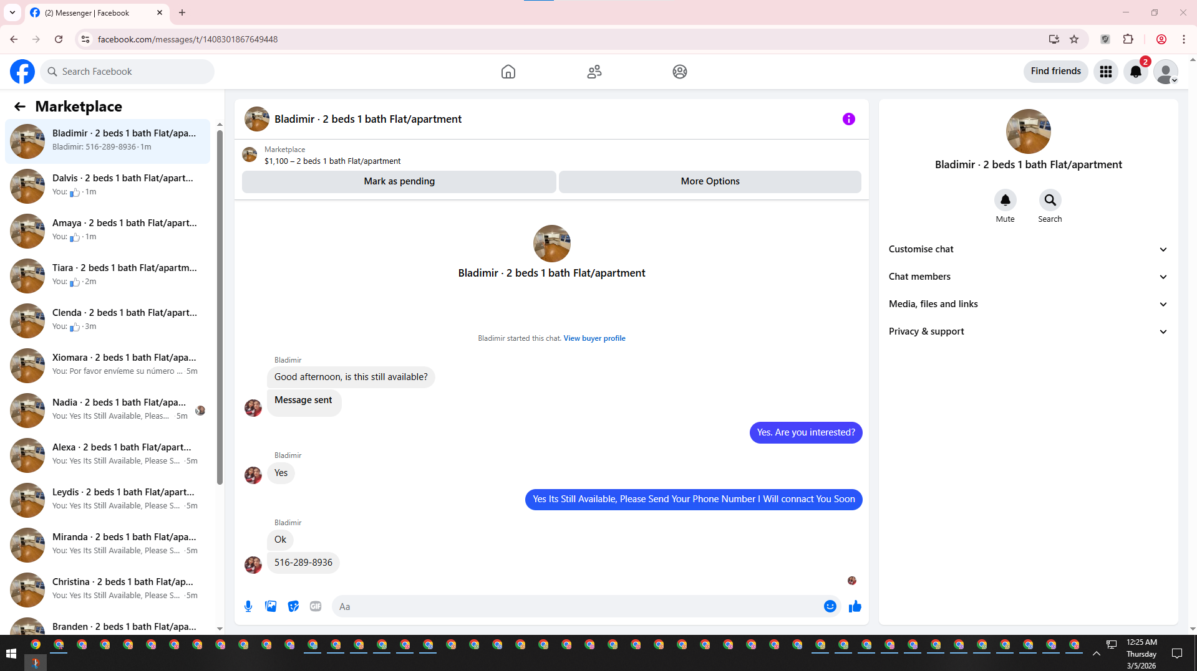The image size is (1197, 671).
Task: Open Nadia conversation in the list
Action: [x=107, y=410]
